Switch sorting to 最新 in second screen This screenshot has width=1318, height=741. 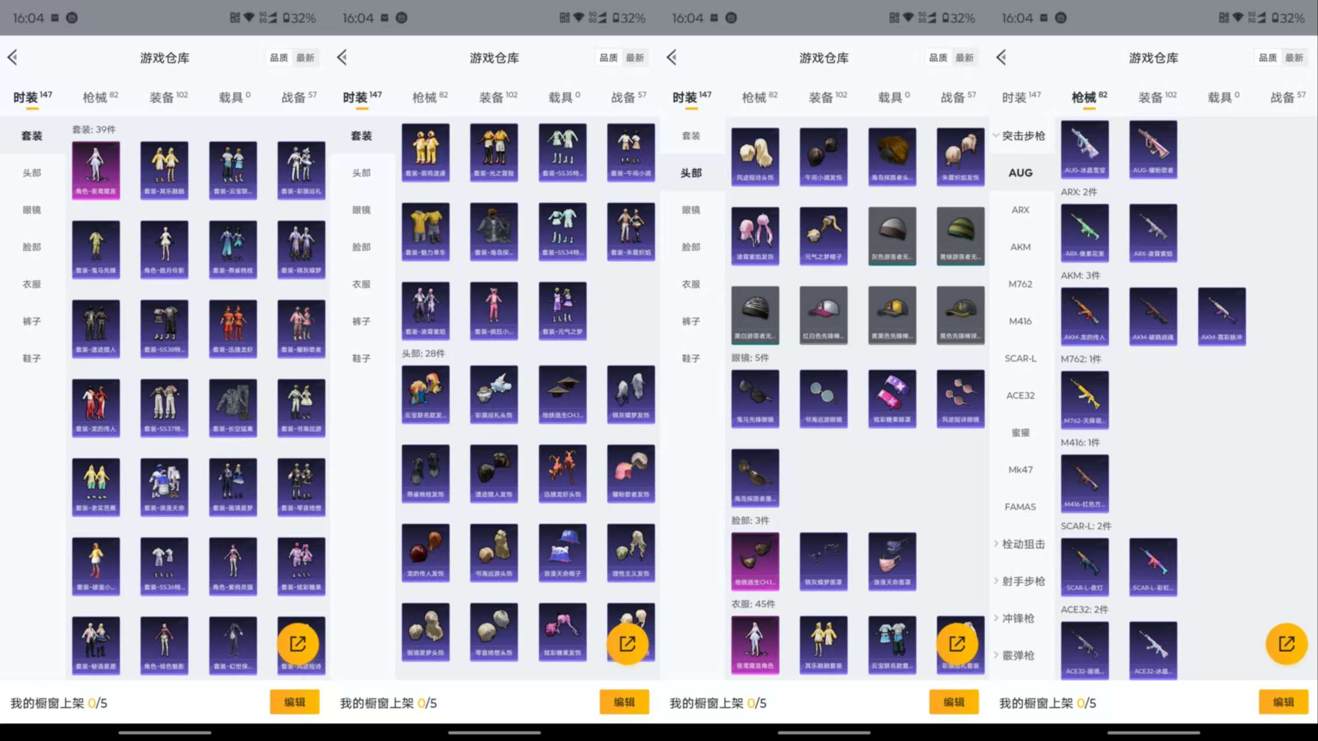635,57
